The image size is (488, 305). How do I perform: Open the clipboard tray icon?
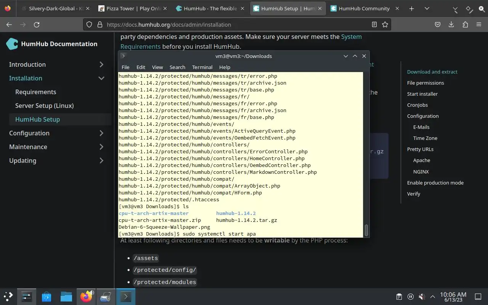(399, 297)
